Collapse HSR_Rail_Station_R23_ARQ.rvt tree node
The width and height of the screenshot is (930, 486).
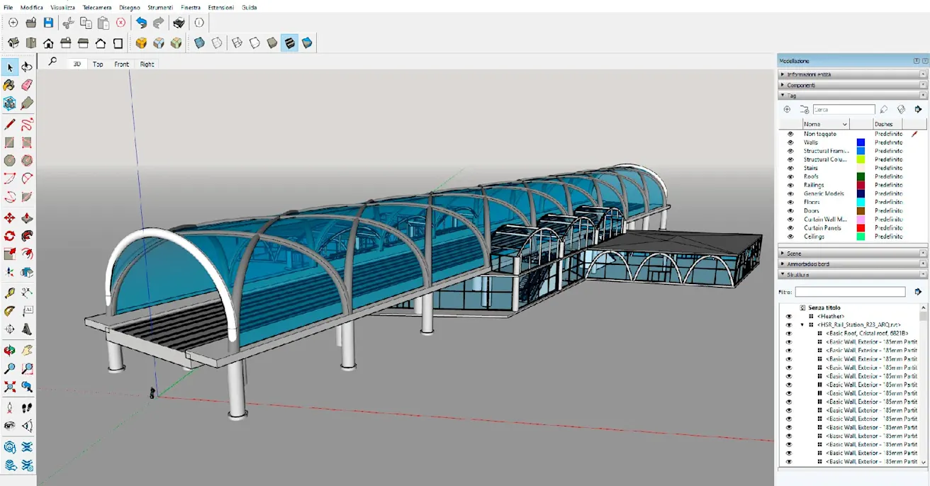click(802, 324)
